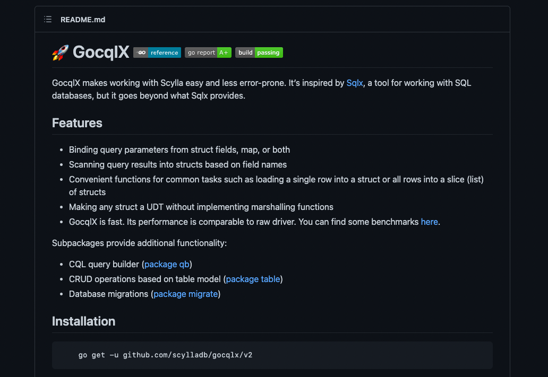
Task: Click 'Subpackages provide additional functionality' text
Action: [140, 243]
